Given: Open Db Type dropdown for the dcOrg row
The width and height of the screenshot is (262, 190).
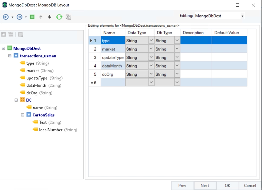Looking at the screenshot, I should 177,74.
